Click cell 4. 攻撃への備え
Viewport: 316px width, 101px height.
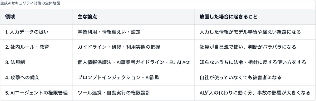click(37, 77)
